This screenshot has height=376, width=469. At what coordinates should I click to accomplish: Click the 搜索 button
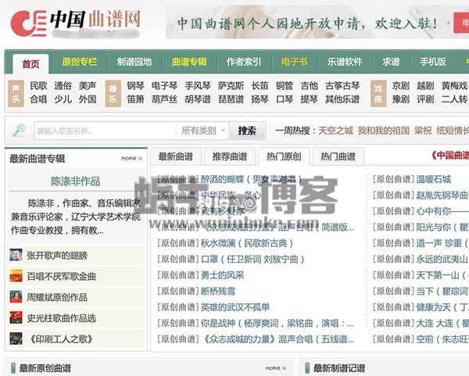pyautogui.click(x=247, y=131)
